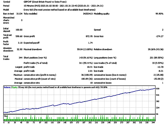Click the Short positions value 143 (91.61%)
This screenshot has width=166, height=125.
86,58
